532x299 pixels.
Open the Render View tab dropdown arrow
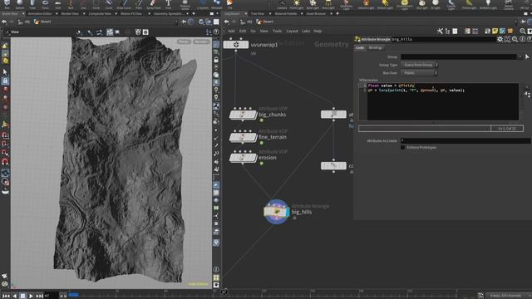click(83, 14)
